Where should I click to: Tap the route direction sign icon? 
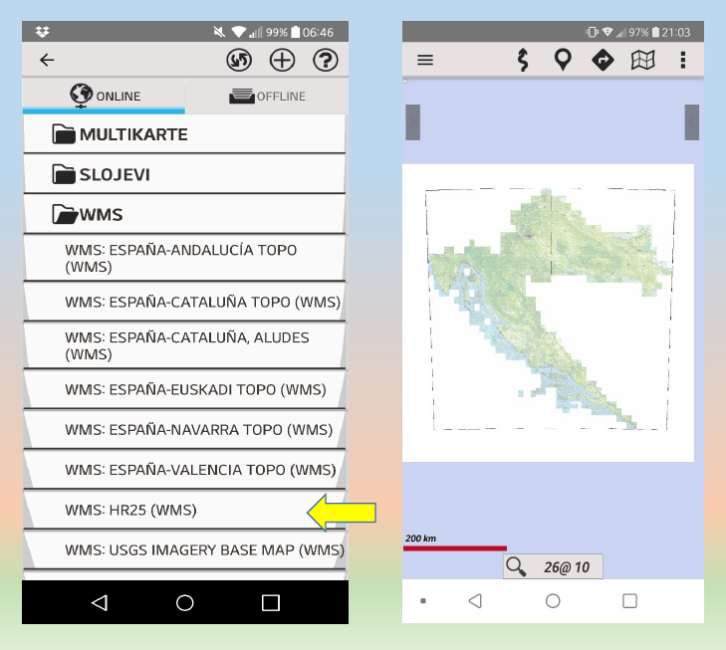603,60
